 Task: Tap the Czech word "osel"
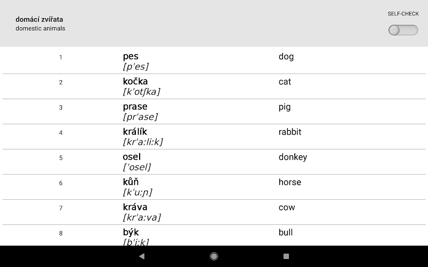132,157
